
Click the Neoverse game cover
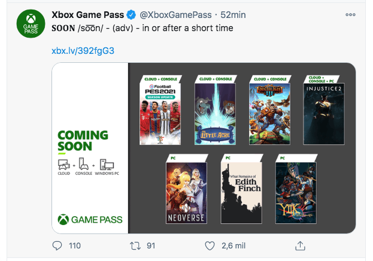pos(186,192)
